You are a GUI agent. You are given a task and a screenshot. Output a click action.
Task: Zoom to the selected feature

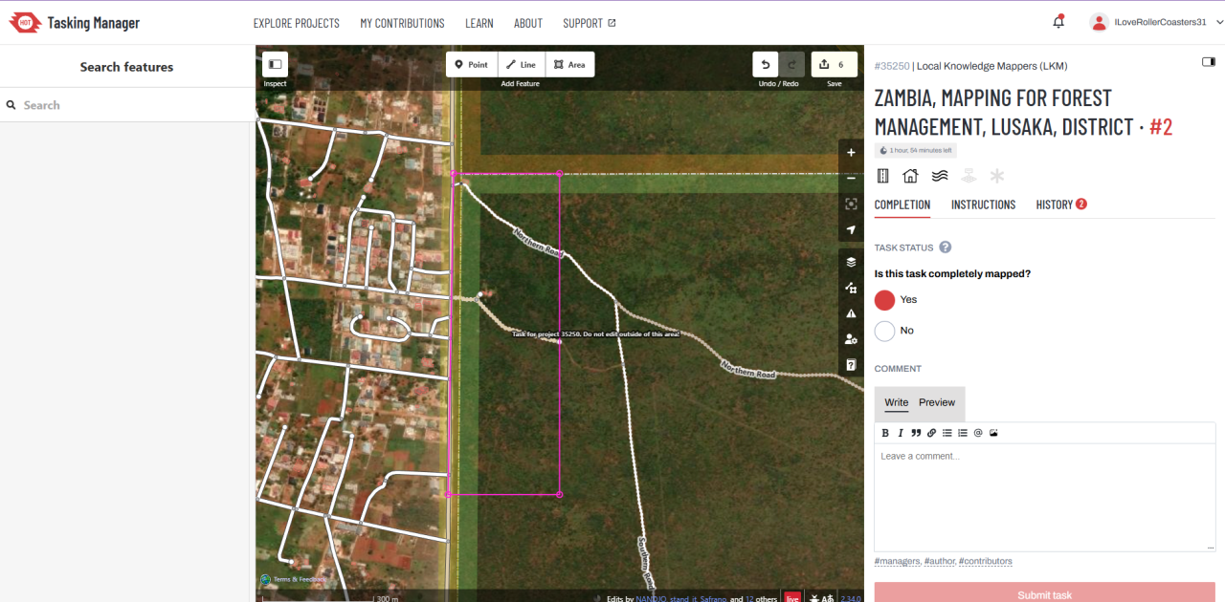click(851, 204)
